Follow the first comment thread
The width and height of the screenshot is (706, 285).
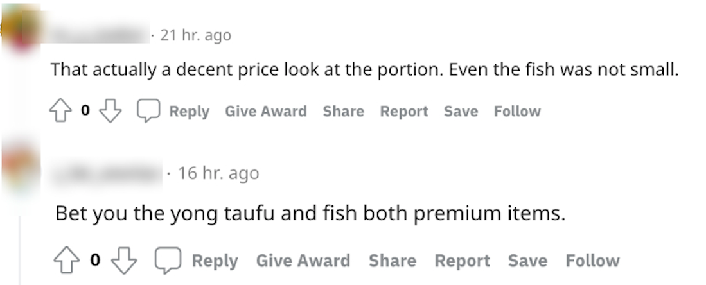coord(517,111)
